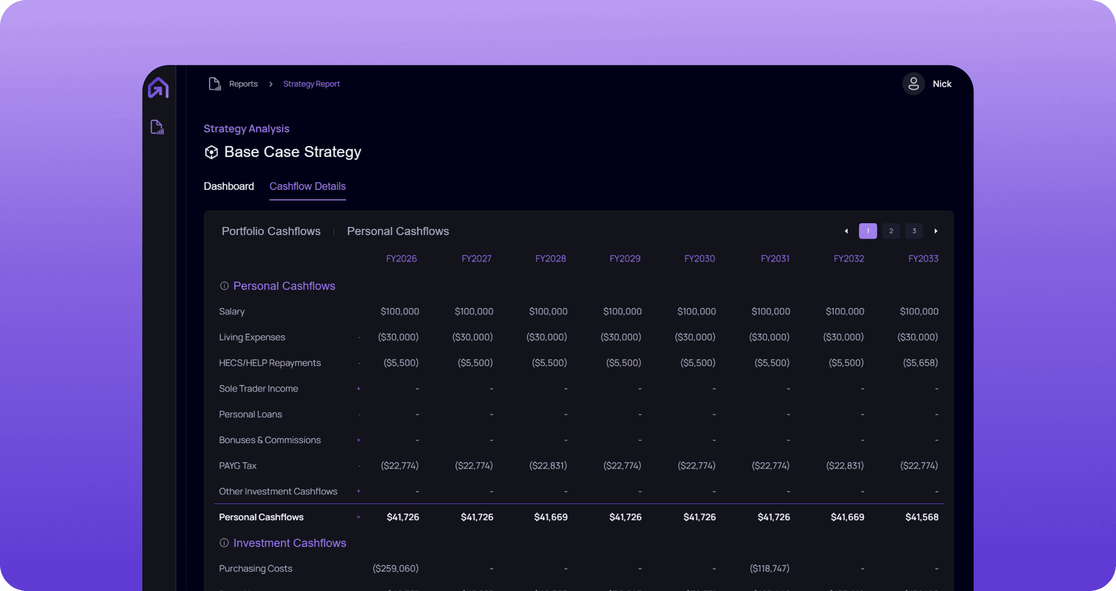Click the home logo icon in sidebar

(x=158, y=88)
